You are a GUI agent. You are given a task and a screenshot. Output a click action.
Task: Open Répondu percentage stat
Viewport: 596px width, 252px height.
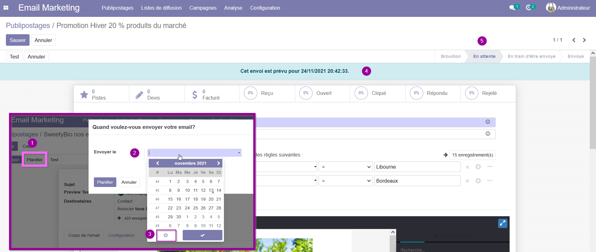(433, 94)
